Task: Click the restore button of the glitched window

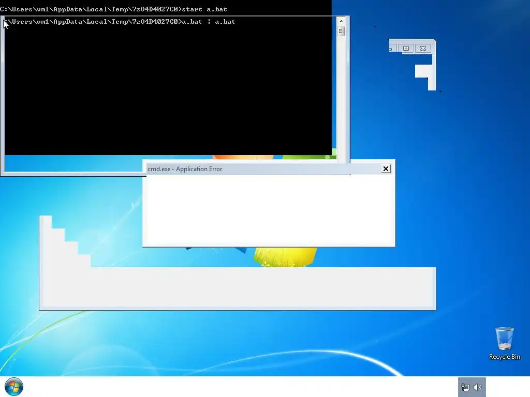Action: click(x=406, y=48)
